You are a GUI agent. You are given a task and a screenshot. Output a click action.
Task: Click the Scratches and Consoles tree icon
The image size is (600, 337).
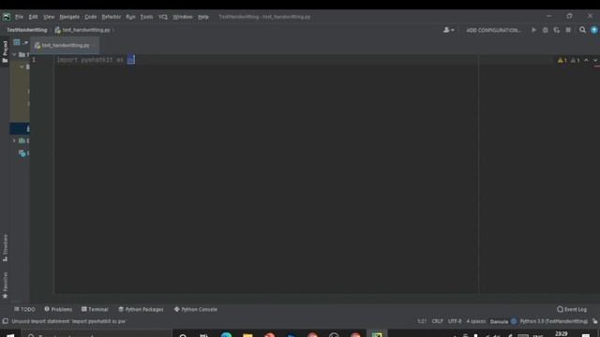[22, 154]
